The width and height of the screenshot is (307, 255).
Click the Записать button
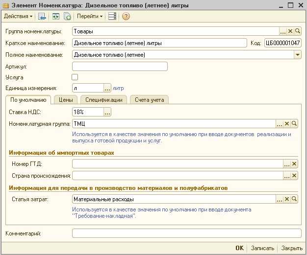262,248
